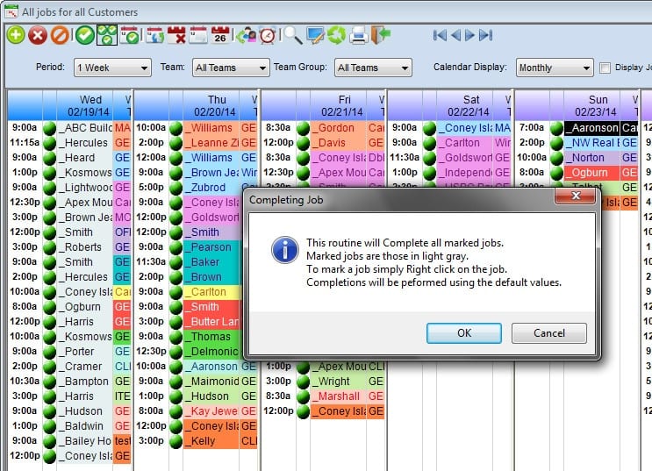The width and height of the screenshot is (652, 471).
Task: Advance to next period with forward arrow
Action: pos(469,35)
